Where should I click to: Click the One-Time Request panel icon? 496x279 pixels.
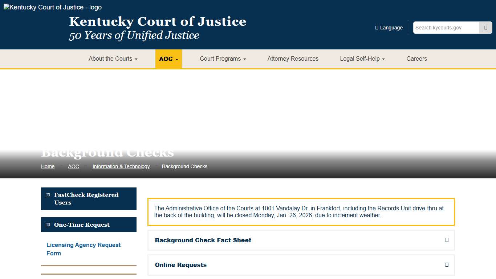[48, 225]
